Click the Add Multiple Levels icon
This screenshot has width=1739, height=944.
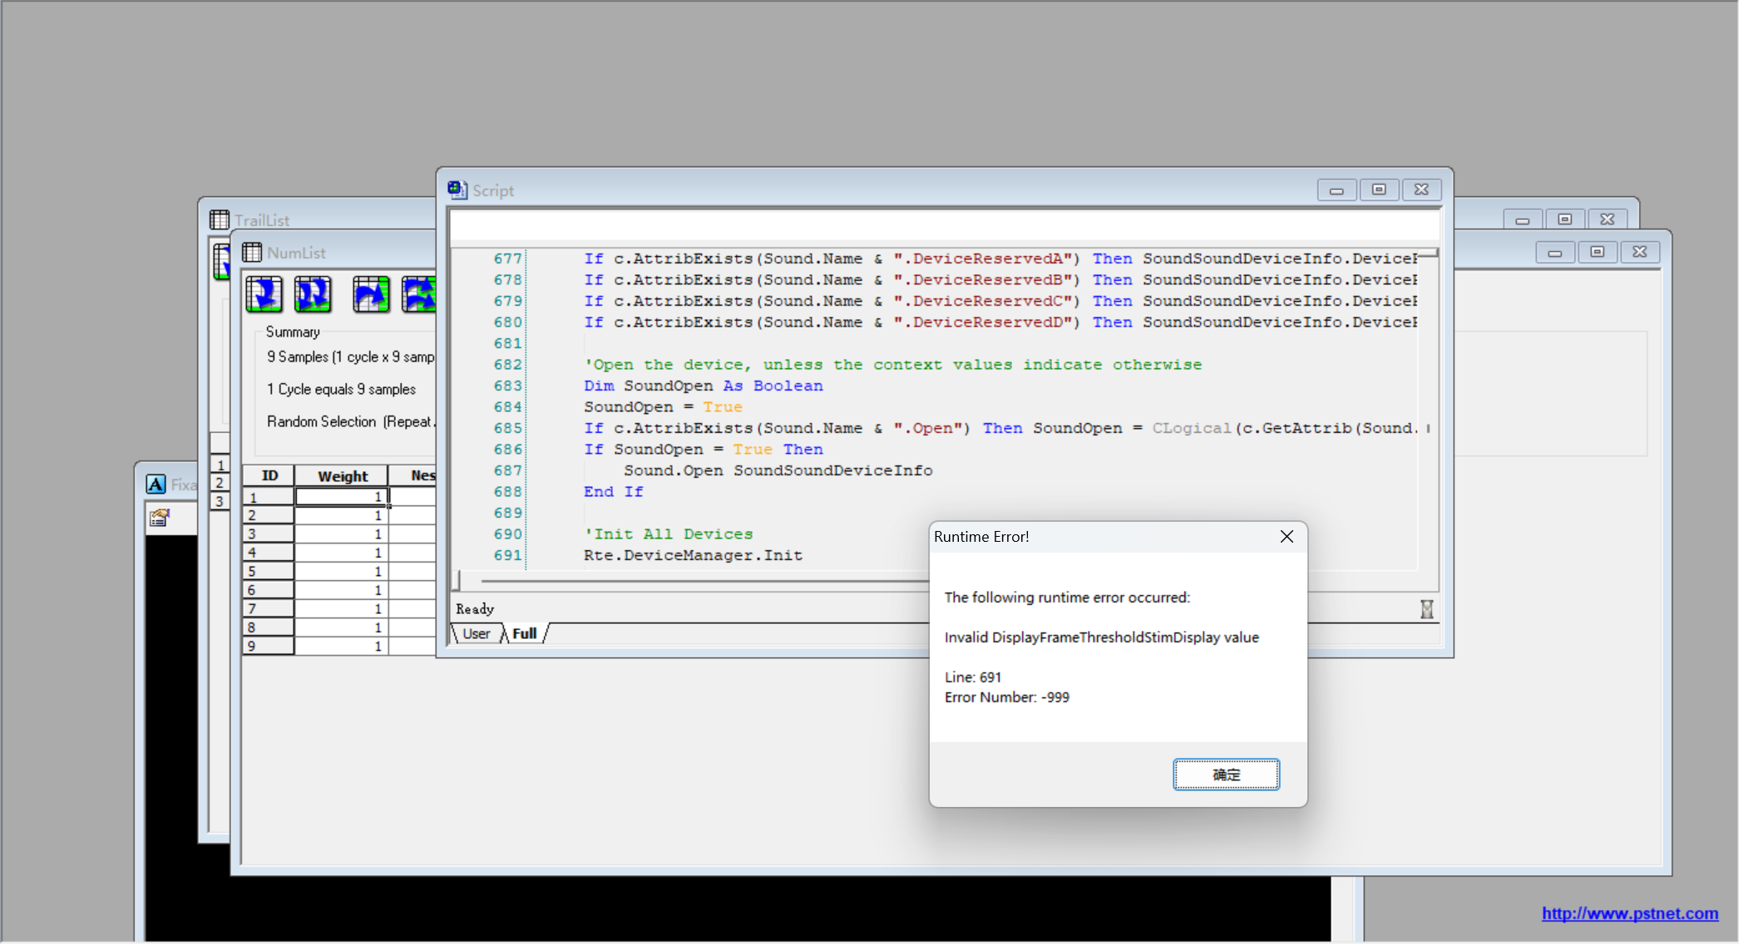point(313,294)
